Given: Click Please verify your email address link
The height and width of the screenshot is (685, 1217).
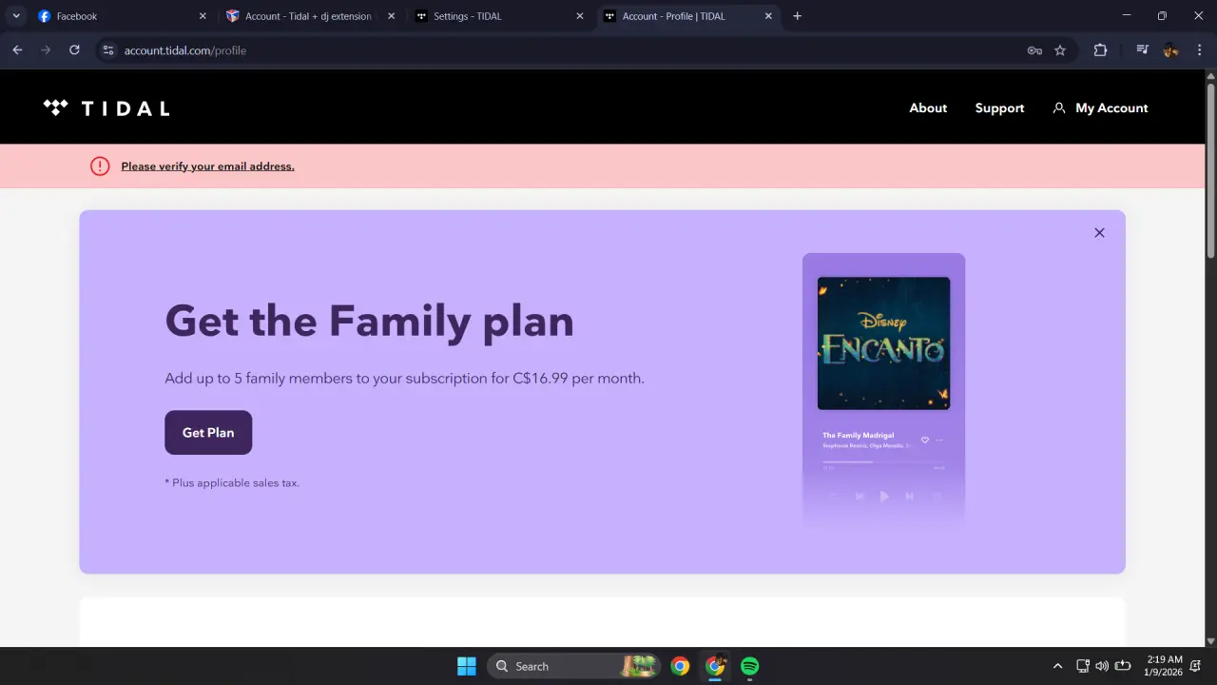Looking at the screenshot, I should pos(207,166).
